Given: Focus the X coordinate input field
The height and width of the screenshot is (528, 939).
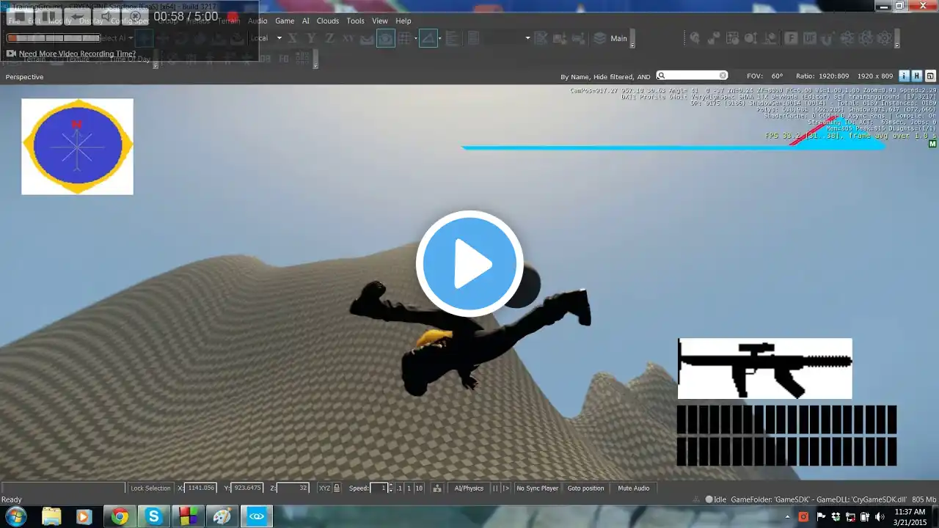Looking at the screenshot, I should pyautogui.click(x=200, y=488).
